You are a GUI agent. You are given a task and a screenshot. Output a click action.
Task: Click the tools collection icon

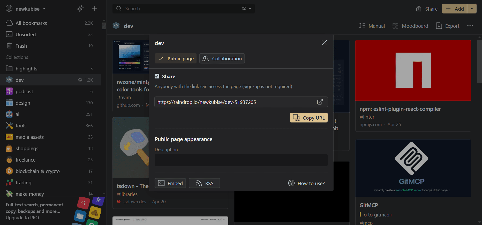coord(9,126)
